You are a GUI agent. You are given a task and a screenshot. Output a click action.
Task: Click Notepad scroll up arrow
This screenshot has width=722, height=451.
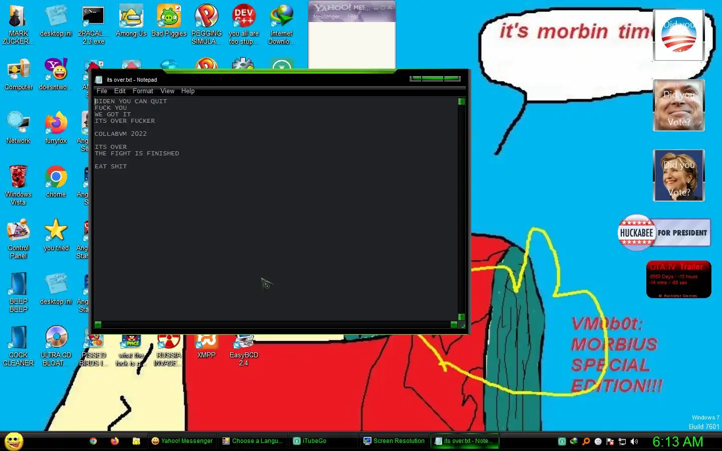[461, 101]
